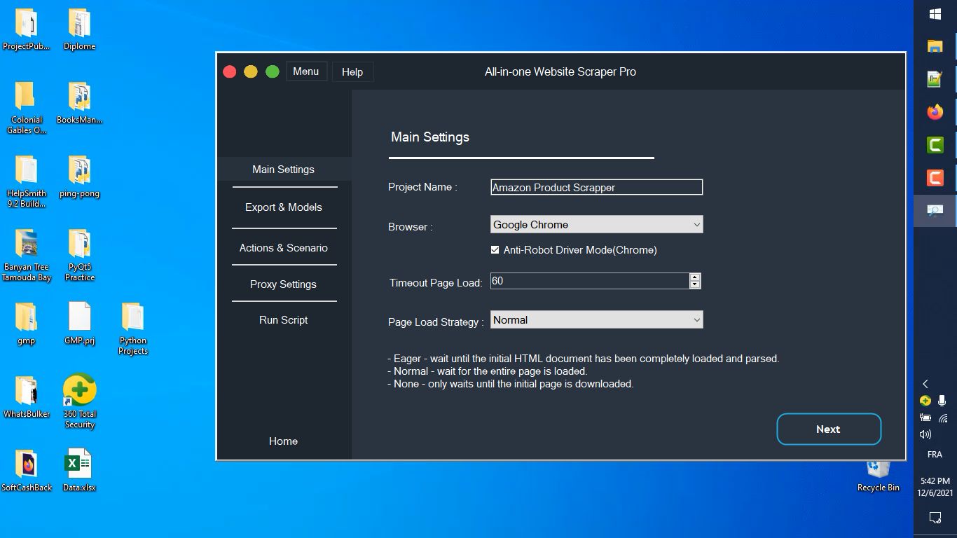Screen dimensions: 957x538
Task: Click the microphone tray icon
Action: (942, 401)
